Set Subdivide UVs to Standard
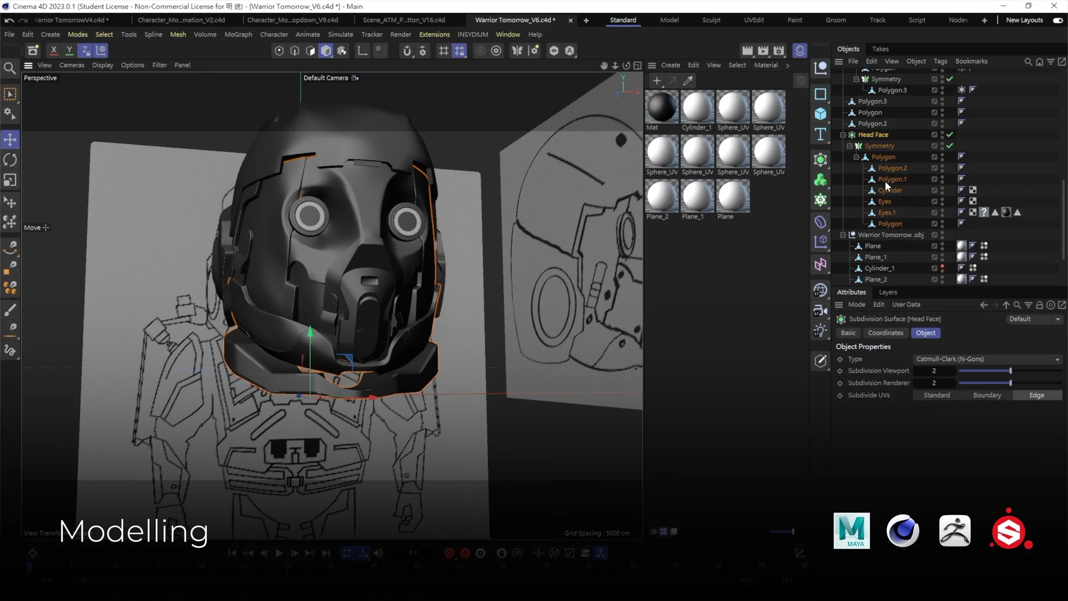 coord(937,395)
